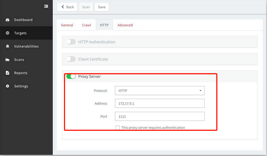This screenshot has width=267, height=156.
Task: Switch to the Advanced tab
Action: click(125, 25)
